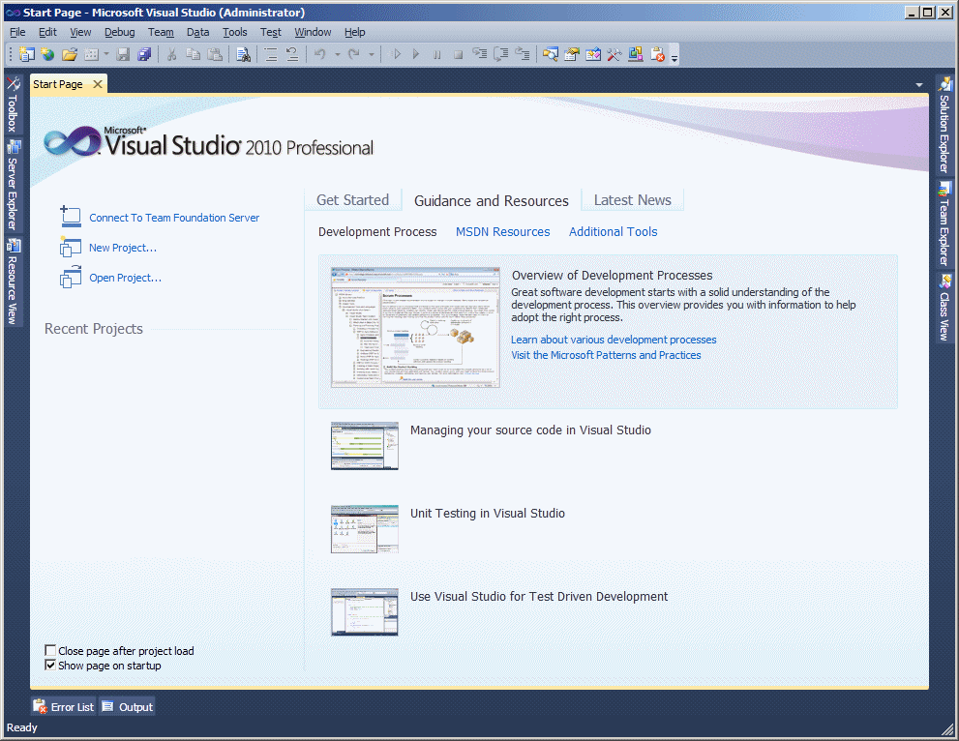Click the Open Project... link
Viewport: 959px width, 741px height.
pos(126,278)
